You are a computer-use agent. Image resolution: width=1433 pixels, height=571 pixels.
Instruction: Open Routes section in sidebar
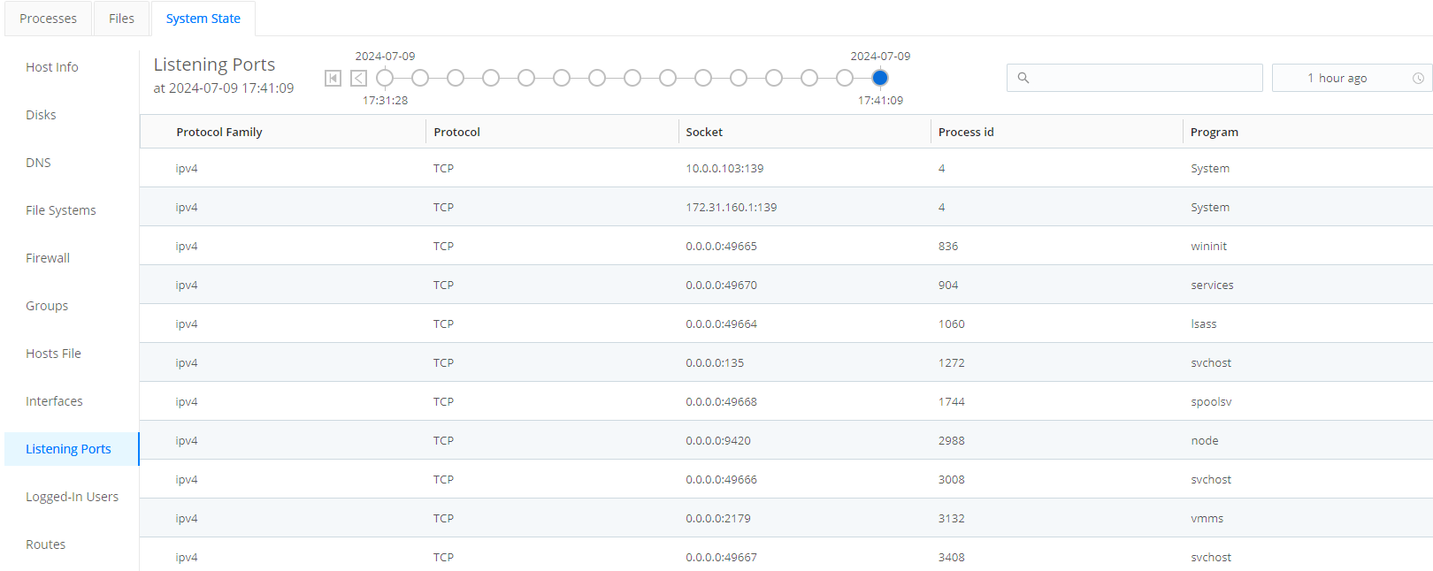click(45, 544)
